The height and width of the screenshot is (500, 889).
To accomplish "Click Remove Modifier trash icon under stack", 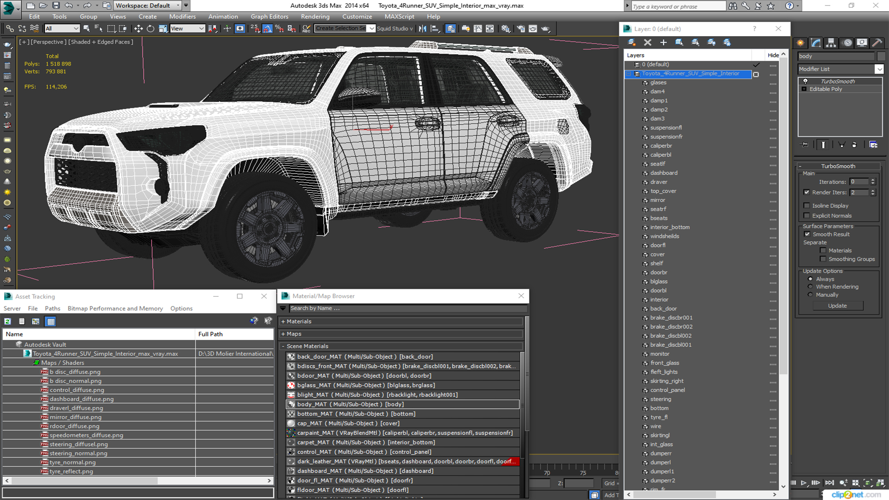I will click(x=855, y=145).
